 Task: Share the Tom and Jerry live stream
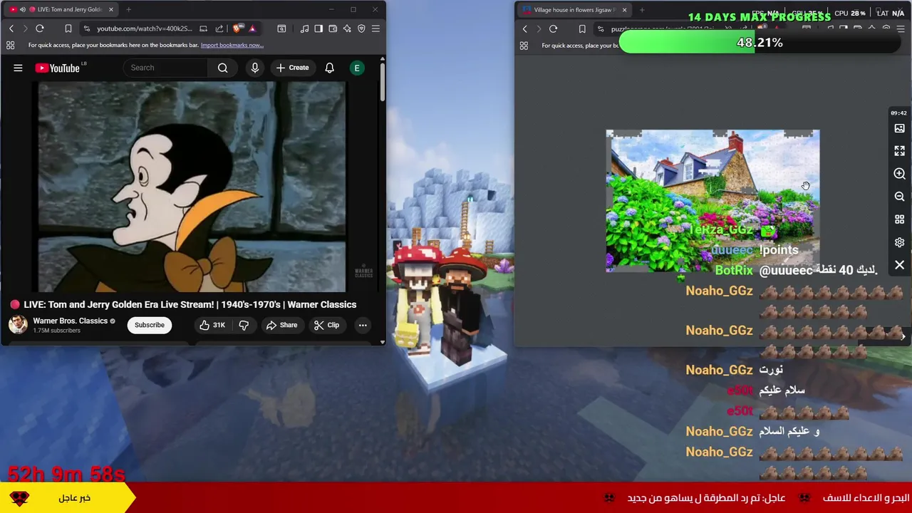pyautogui.click(x=281, y=325)
